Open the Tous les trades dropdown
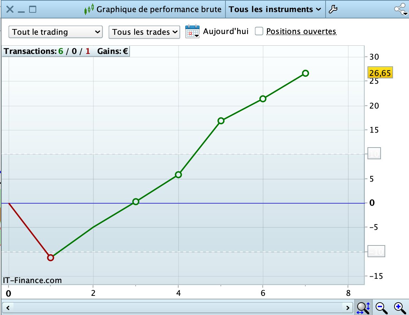 point(144,32)
